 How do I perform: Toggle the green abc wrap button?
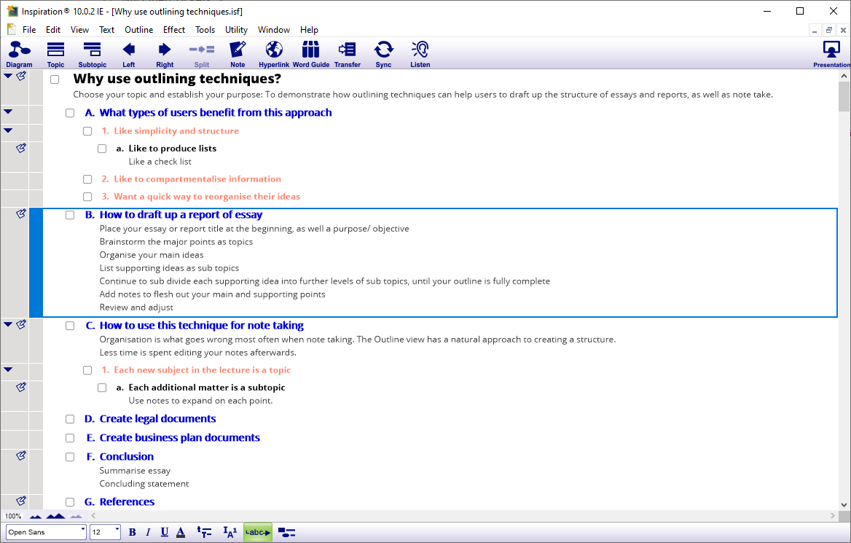(x=258, y=532)
